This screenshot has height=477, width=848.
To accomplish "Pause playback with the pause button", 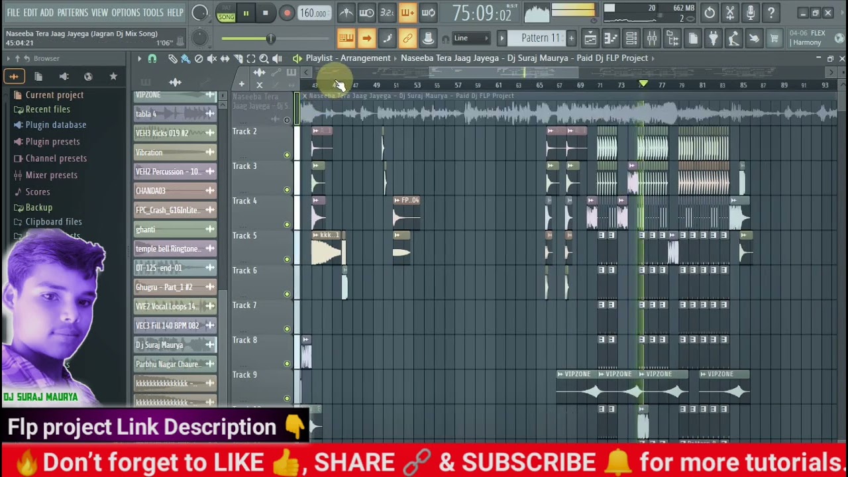I will 246,13.
